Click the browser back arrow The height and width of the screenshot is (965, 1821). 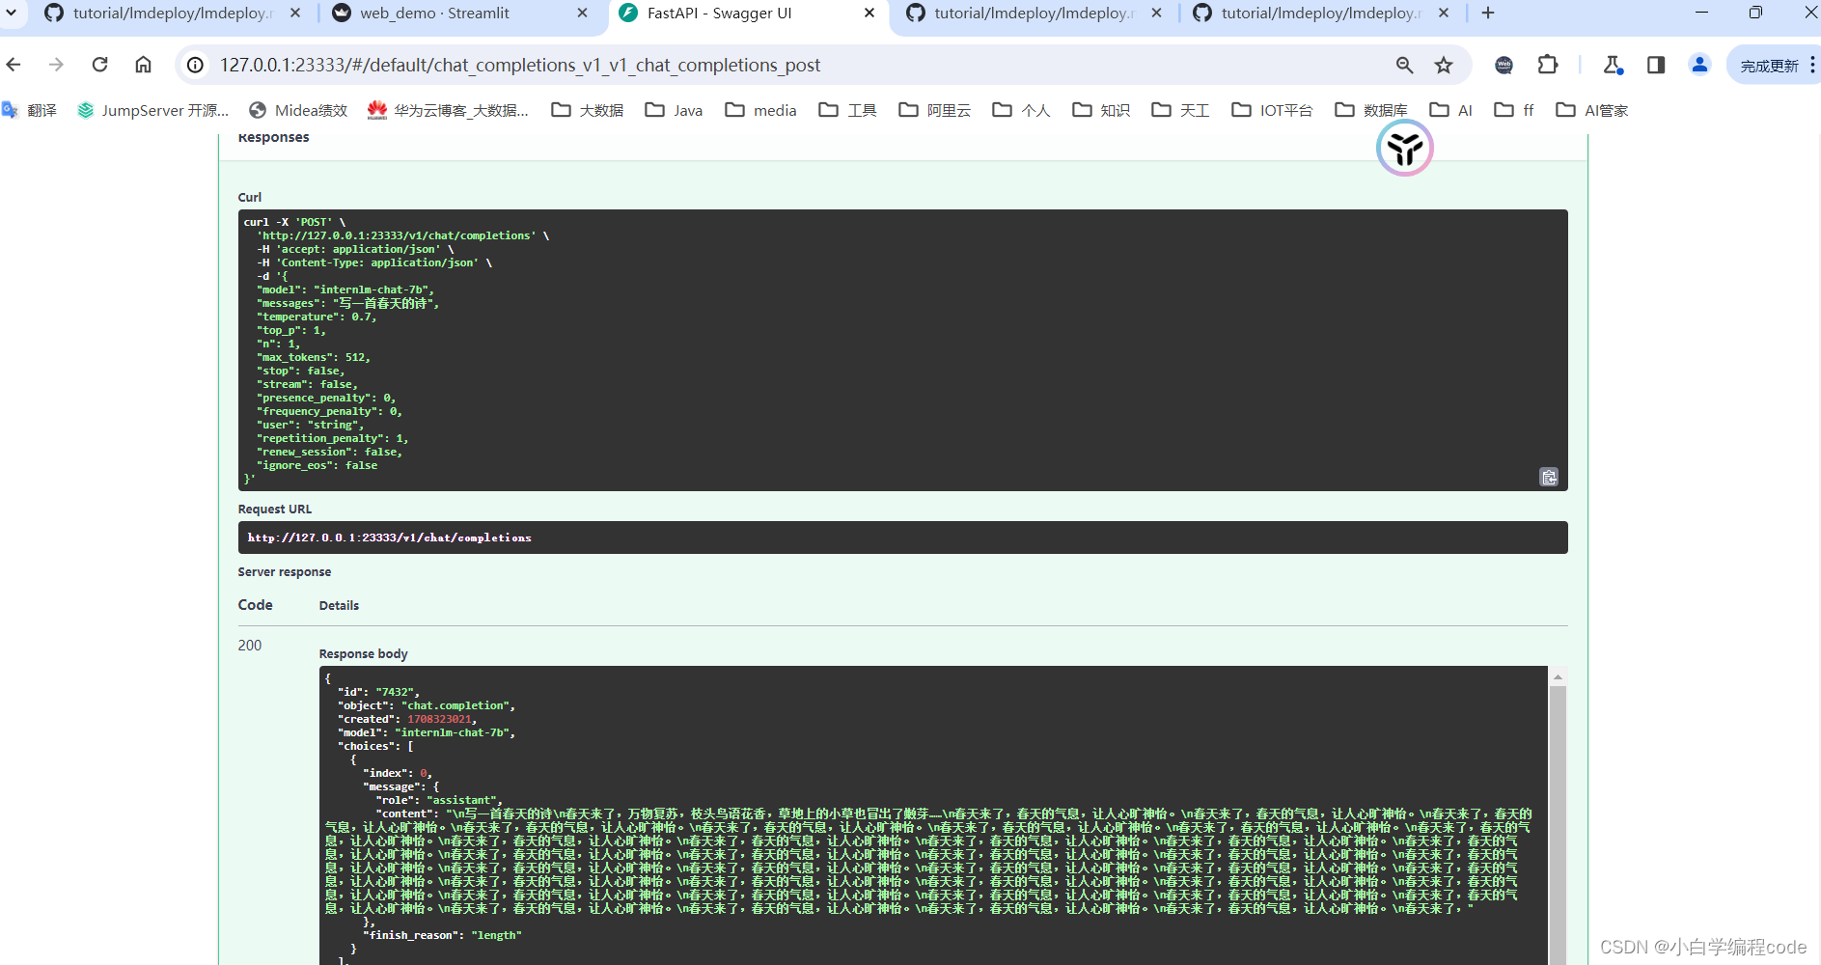(x=14, y=65)
